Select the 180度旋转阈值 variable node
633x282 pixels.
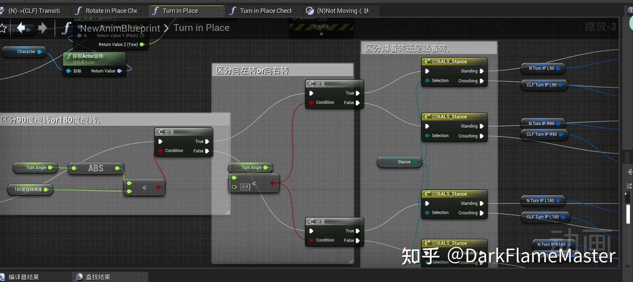click(30, 190)
